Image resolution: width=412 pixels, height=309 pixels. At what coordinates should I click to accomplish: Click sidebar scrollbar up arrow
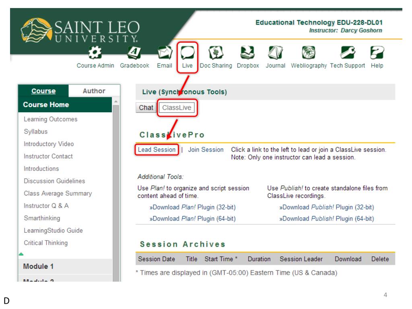point(116,101)
